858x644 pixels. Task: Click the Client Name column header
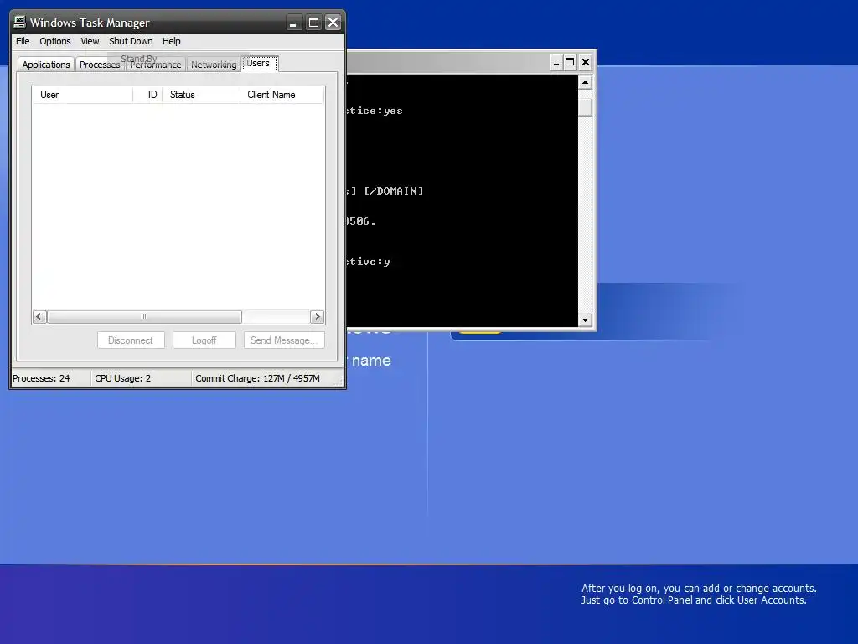coord(282,95)
